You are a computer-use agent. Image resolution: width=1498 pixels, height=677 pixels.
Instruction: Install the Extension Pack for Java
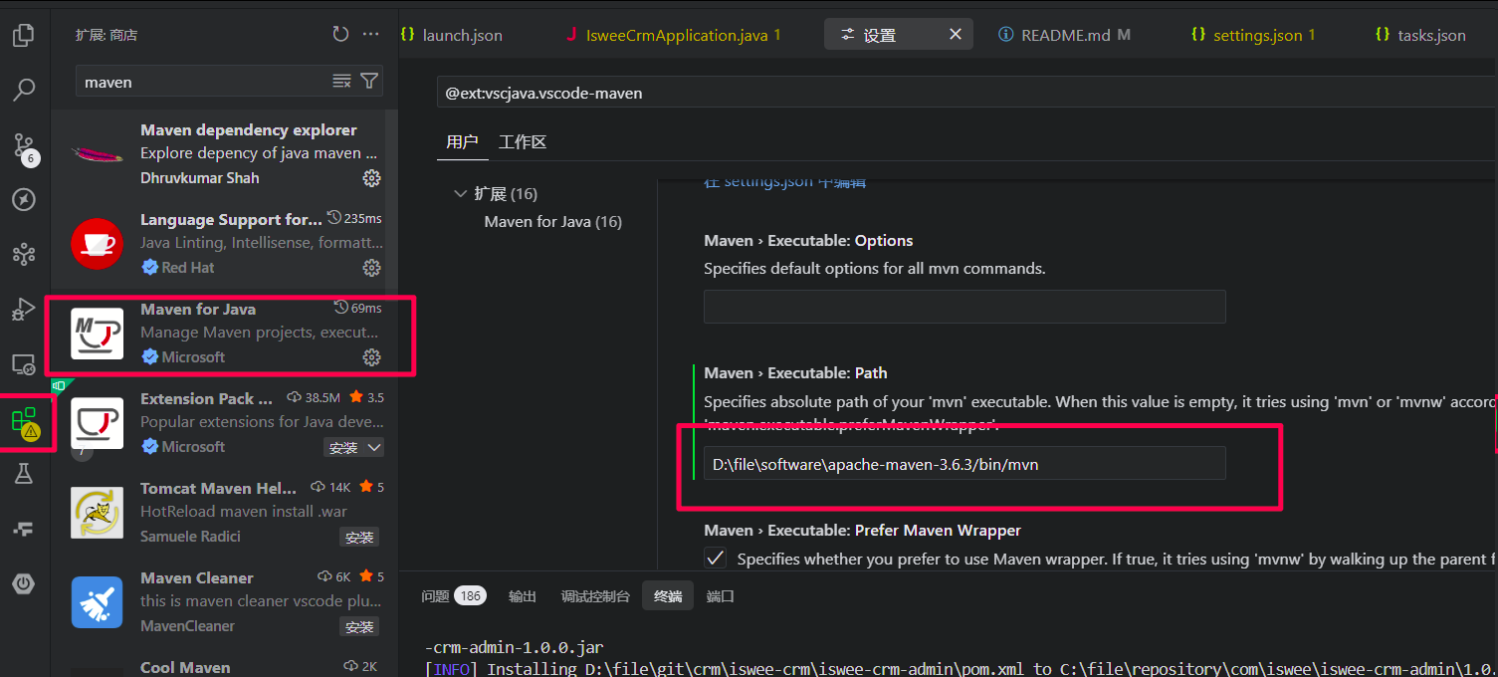pos(343,448)
